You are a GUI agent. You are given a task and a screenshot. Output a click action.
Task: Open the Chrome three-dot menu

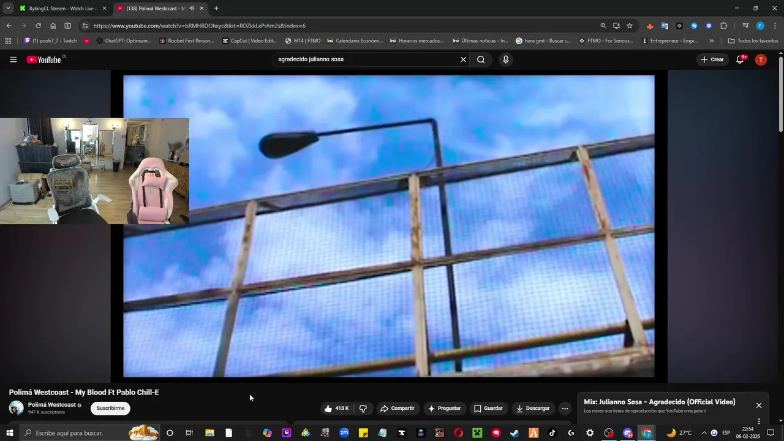click(x=775, y=26)
